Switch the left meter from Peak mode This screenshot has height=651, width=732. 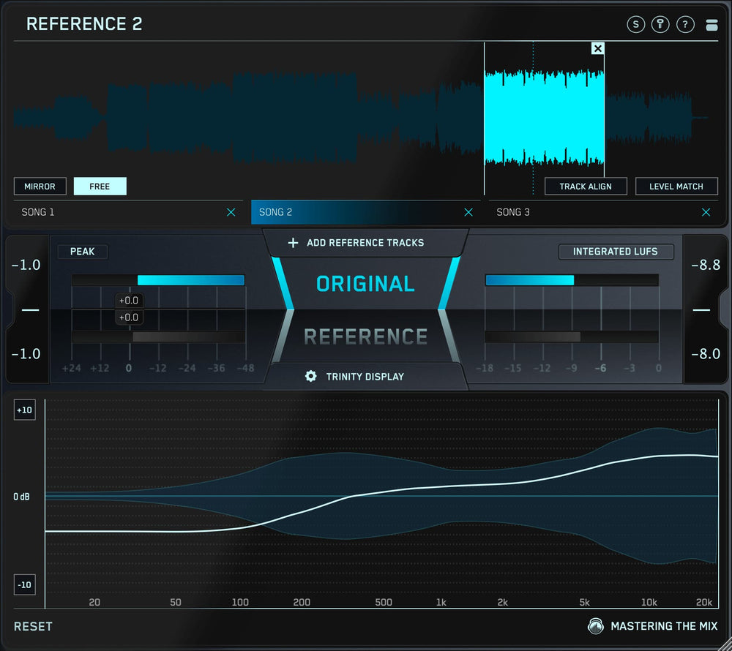tap(82, 251)
